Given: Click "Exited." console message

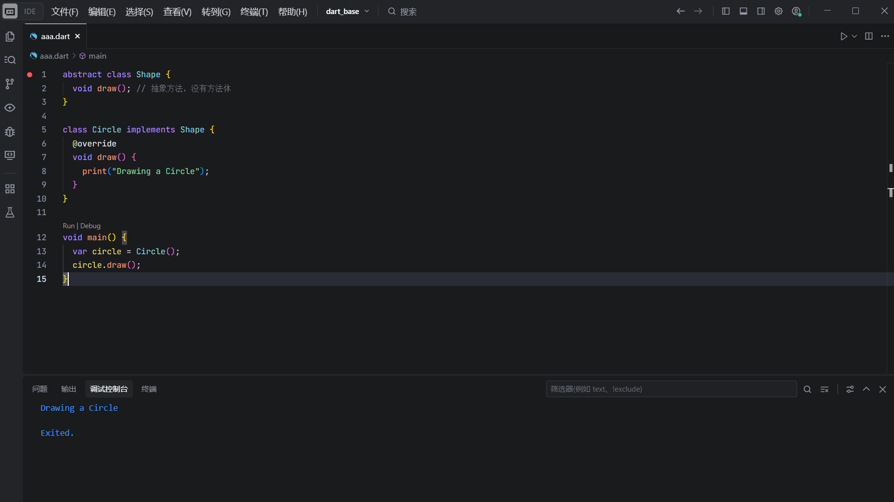Looking at the screenshot, I should 57,433.
